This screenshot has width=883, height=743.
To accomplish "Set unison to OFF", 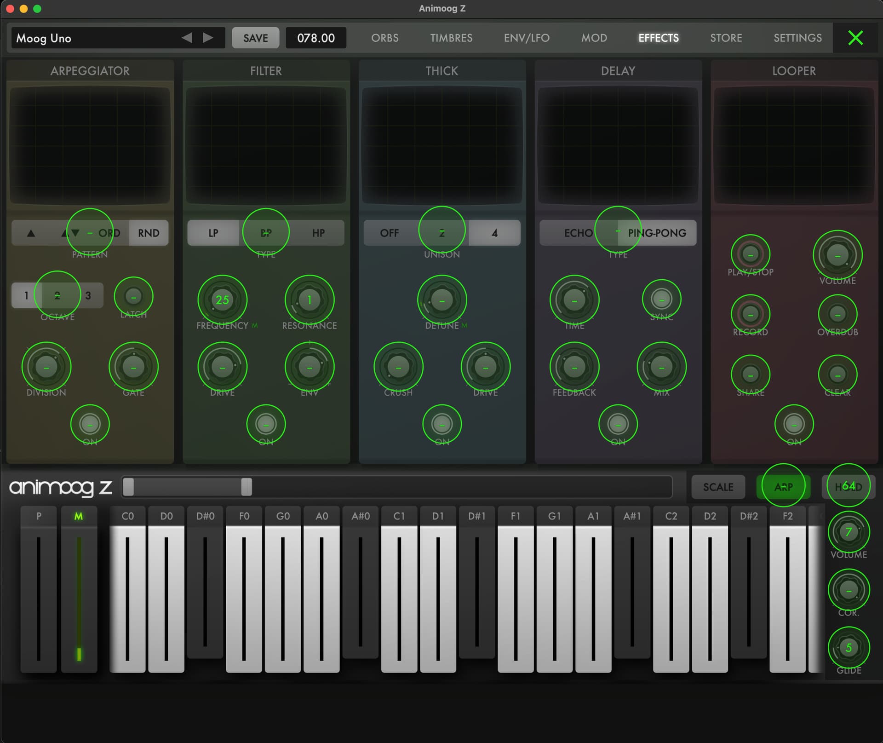I will point(390,233).
